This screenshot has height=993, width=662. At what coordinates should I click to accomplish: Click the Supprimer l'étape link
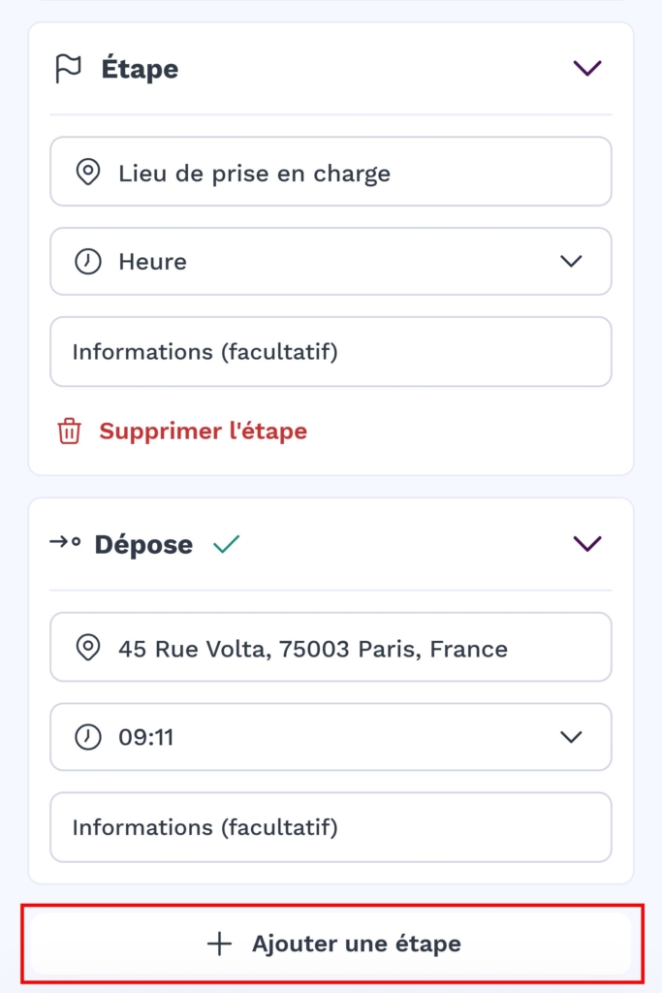[x=203, y=431]
